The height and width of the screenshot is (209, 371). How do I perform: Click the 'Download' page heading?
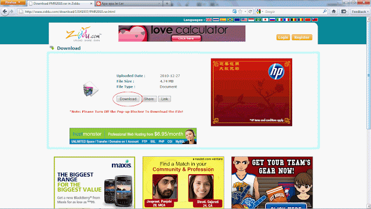coord(68,48)
